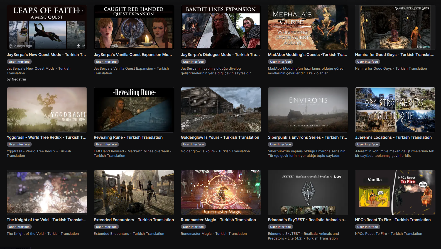
Task: Open the SkyTEST Realistic Animals thumbnail
Action: pos(308,192)
